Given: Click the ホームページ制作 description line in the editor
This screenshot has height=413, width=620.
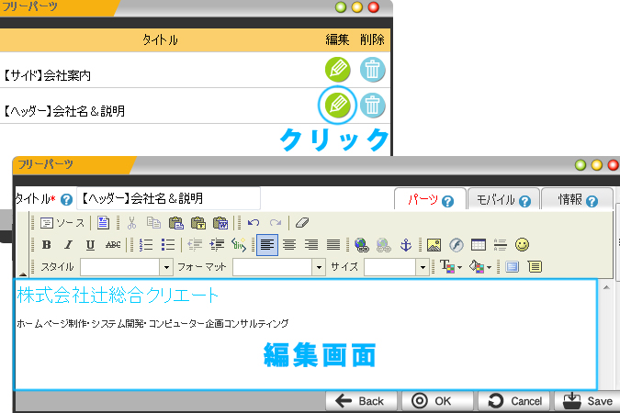Looking at the screenshot, I should (x=152, y=324).
